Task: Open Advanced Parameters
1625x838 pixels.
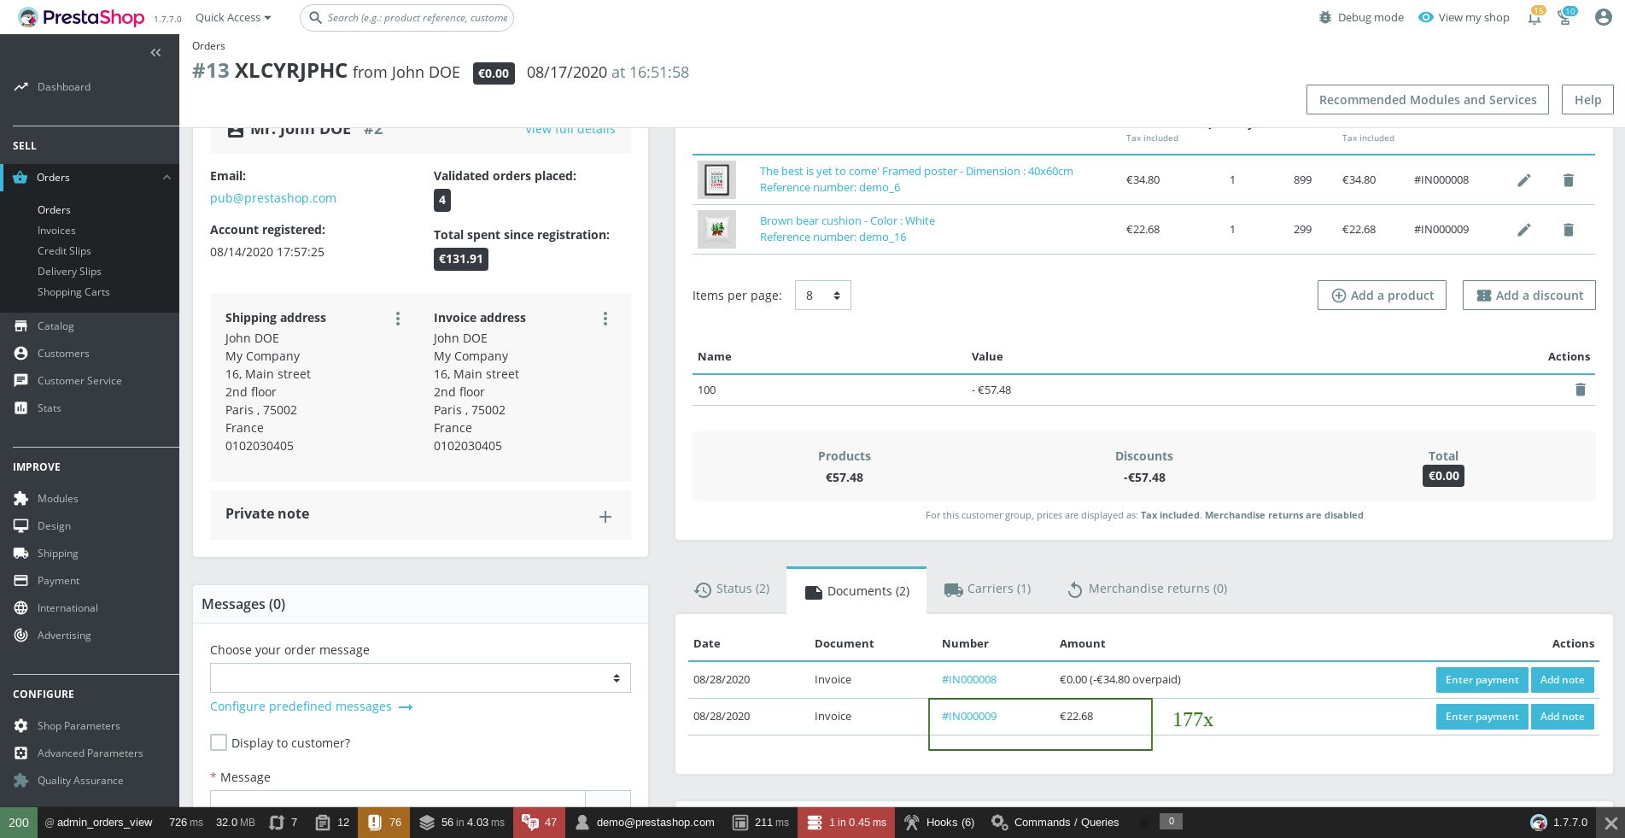Action: [90, 753]
